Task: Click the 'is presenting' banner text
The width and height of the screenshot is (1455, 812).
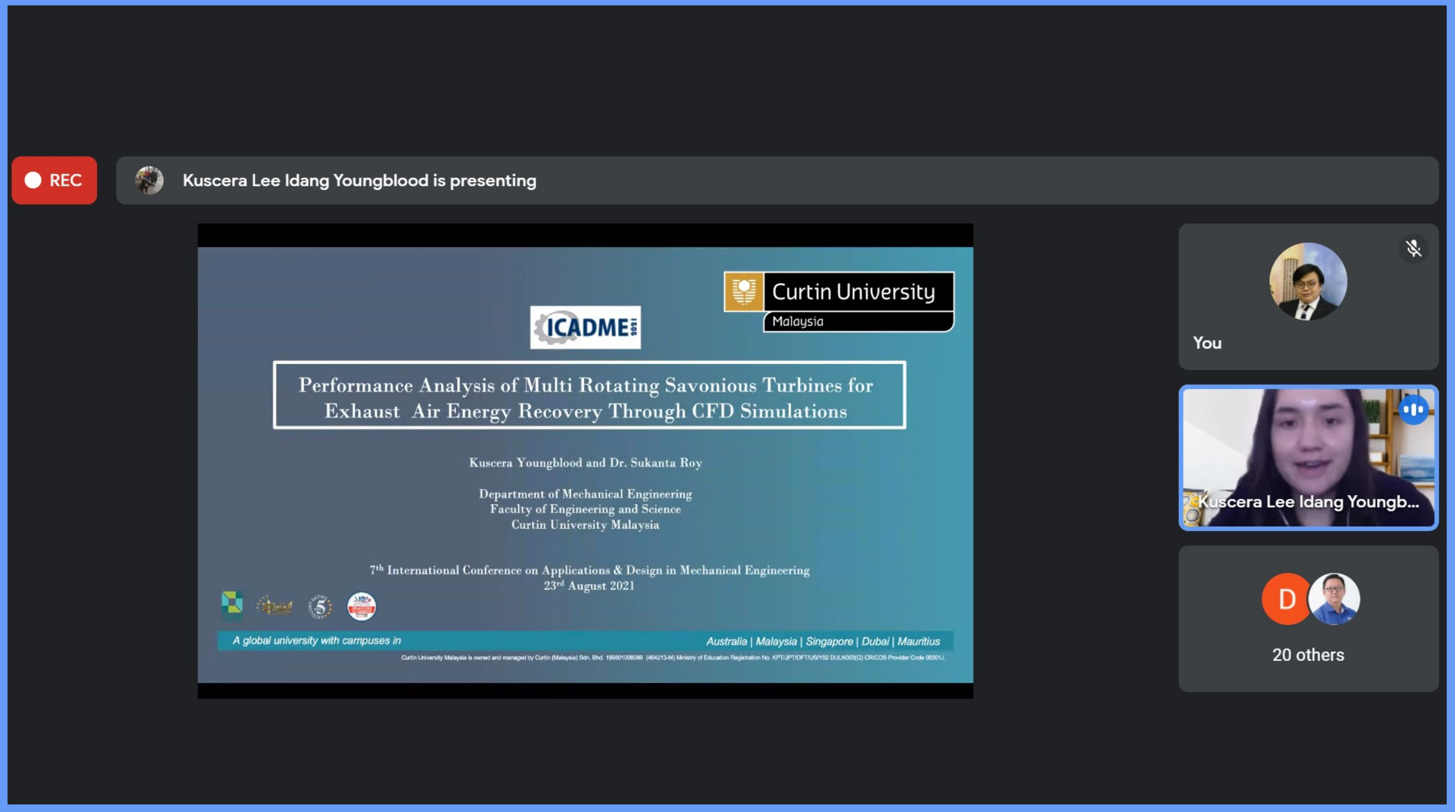Action: click(x=359, y=181)
